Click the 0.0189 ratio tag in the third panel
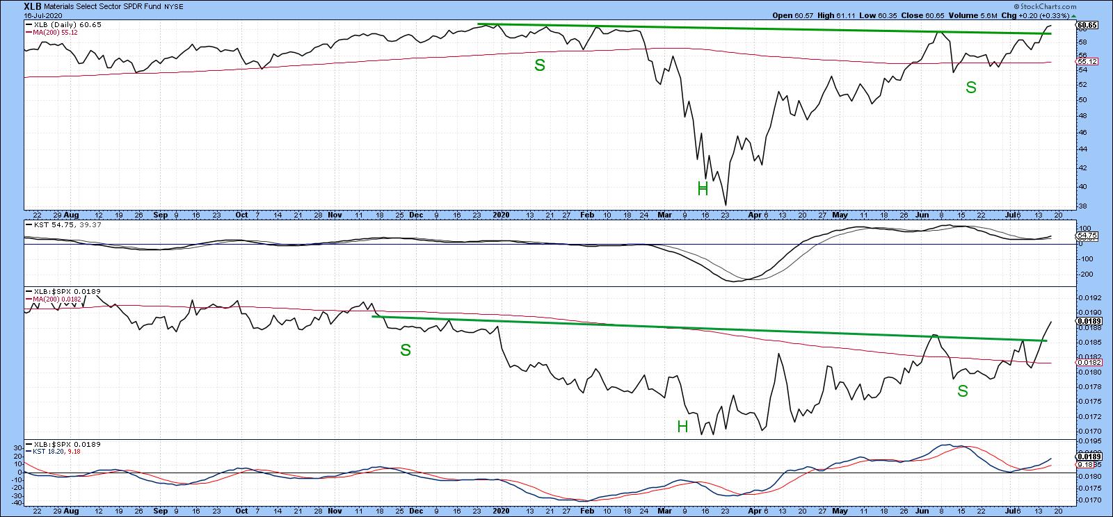1113x517 pixels. click(x=1088, y=322)
